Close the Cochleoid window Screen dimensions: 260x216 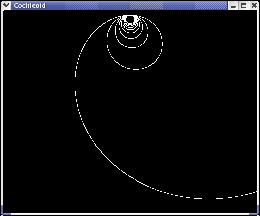point(254,5)
